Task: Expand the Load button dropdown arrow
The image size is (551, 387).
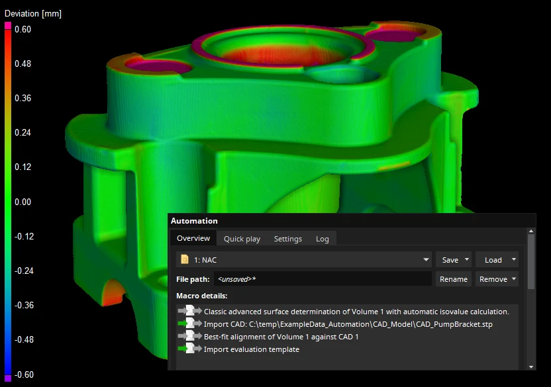Action: (x=513, y=260)
